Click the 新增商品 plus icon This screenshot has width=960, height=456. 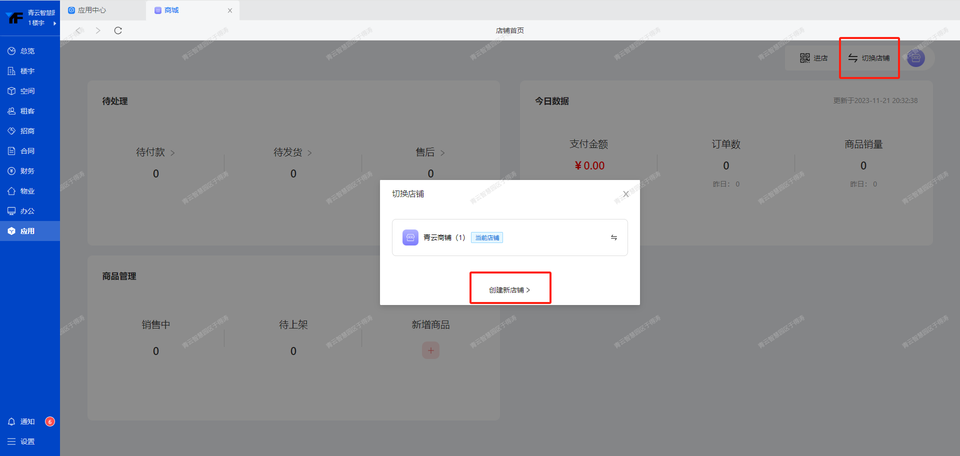pyautogui.click(x=430, y=350)
